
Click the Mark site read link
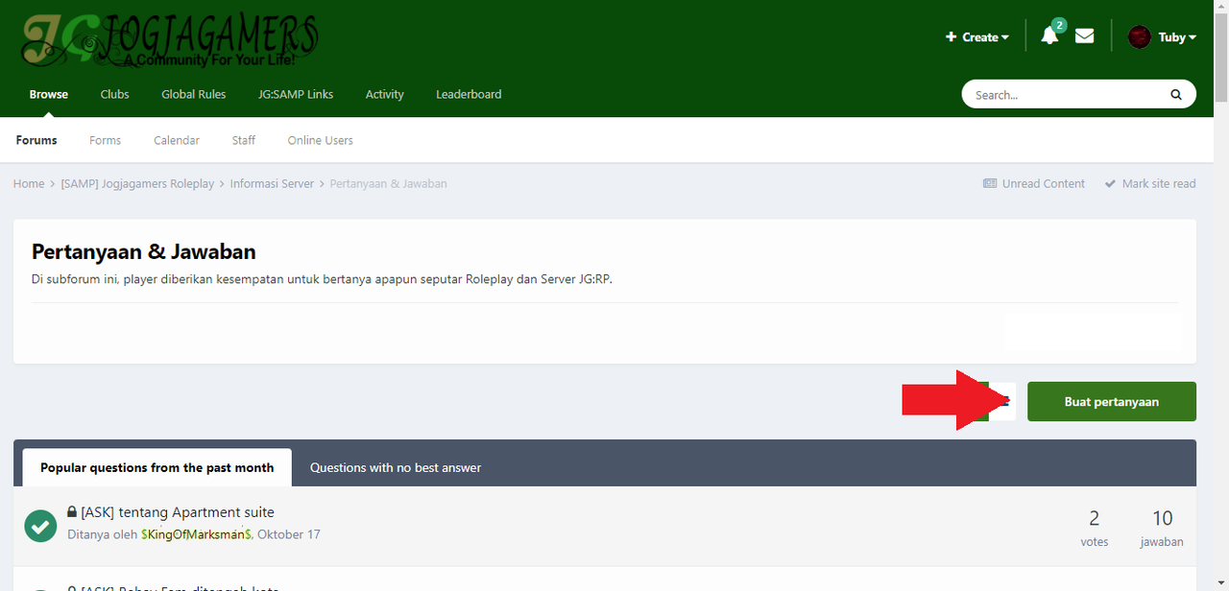1150,183
